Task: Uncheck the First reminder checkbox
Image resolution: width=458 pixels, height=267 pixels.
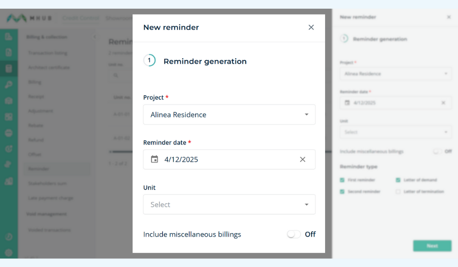Action: (342, 180)
